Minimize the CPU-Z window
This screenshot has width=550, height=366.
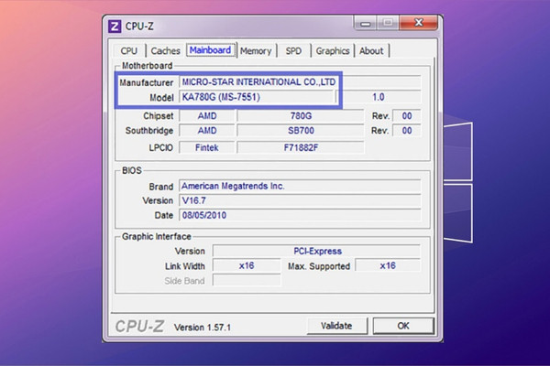[x=365, y=23]
